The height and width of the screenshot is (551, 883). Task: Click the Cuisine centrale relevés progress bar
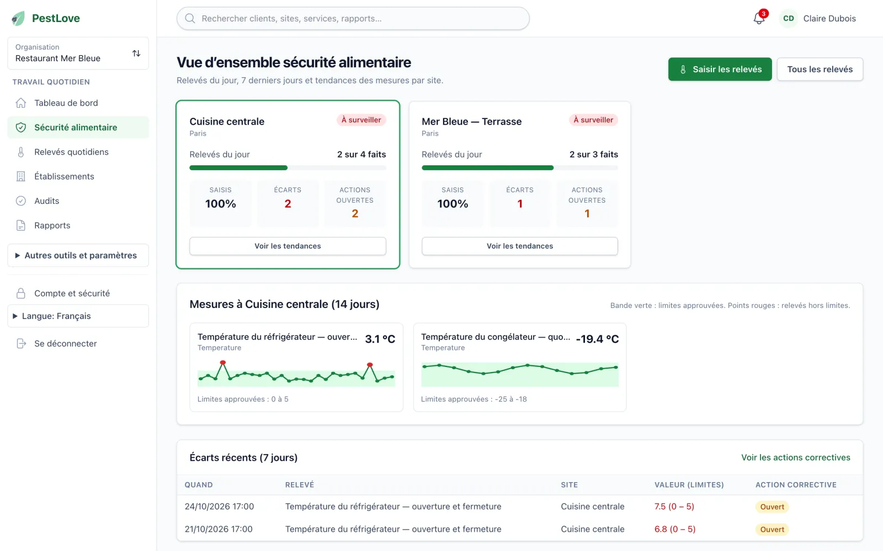(x=288, y=168)
